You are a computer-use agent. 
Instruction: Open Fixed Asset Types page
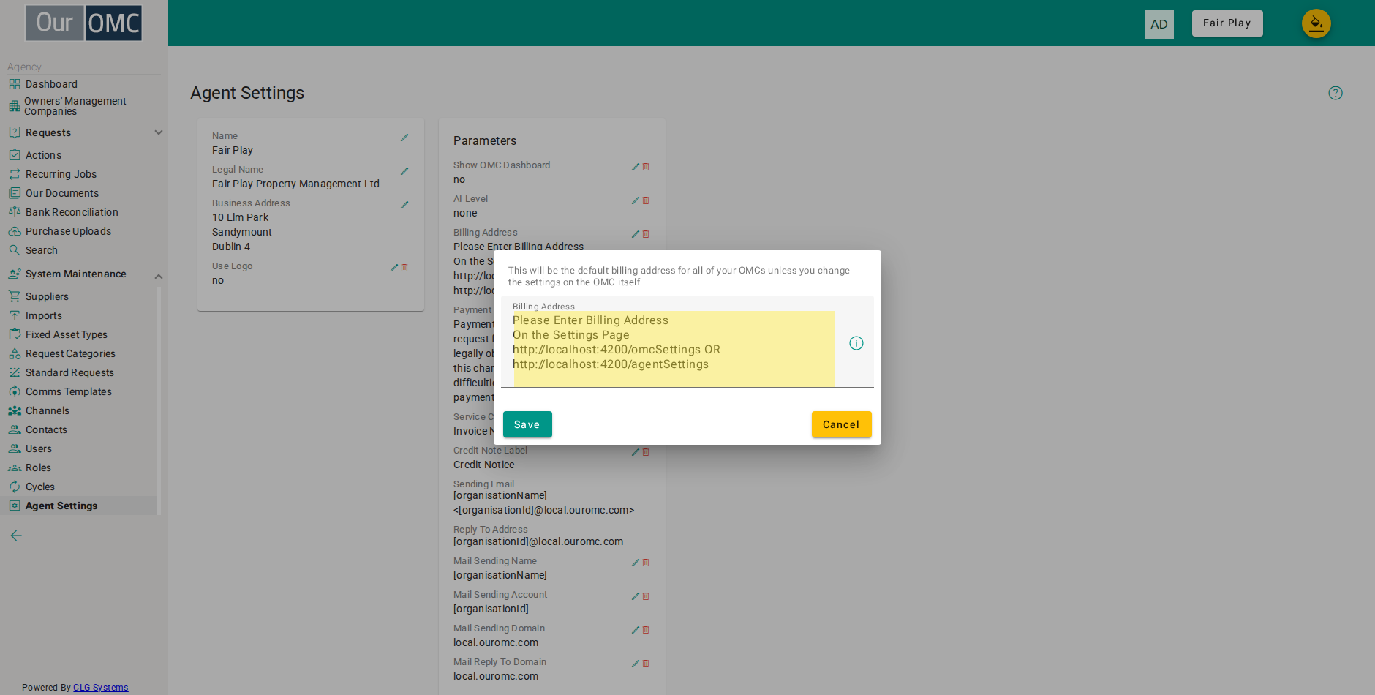[x=67, y=334]
